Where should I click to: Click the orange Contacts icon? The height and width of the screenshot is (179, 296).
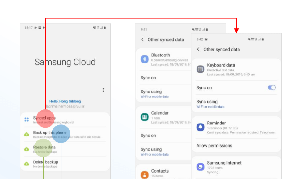click(145, 175)
